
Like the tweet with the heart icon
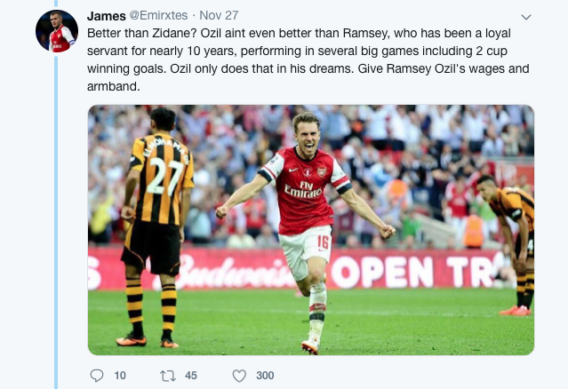[x=238, y=376]
